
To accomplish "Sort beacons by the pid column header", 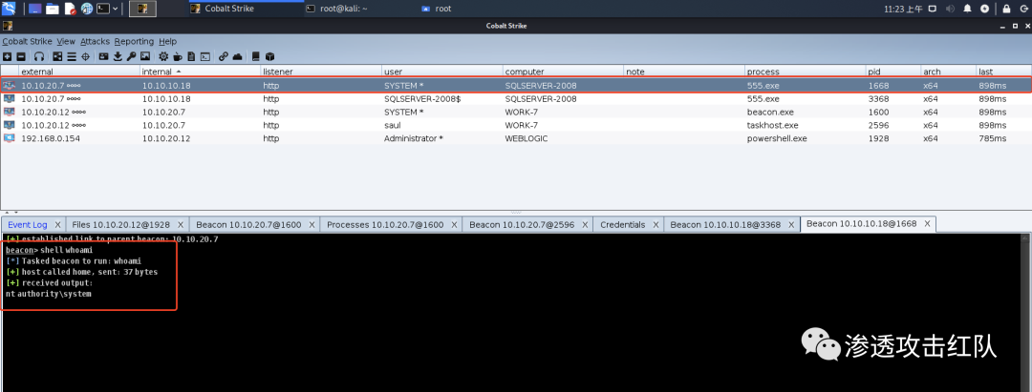I will [874, 72].
